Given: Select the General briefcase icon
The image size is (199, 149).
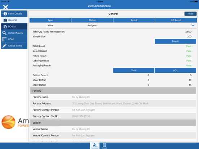Looking at the screenshot, I should point(5,20).
